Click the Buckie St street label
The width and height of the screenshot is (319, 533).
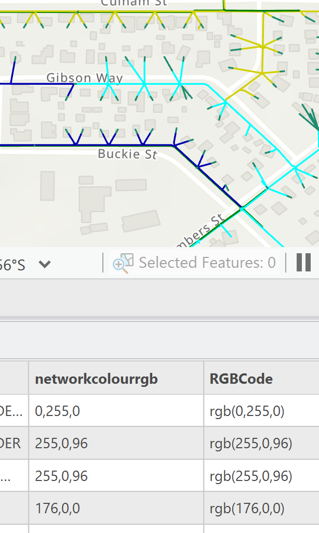[127, 154]
